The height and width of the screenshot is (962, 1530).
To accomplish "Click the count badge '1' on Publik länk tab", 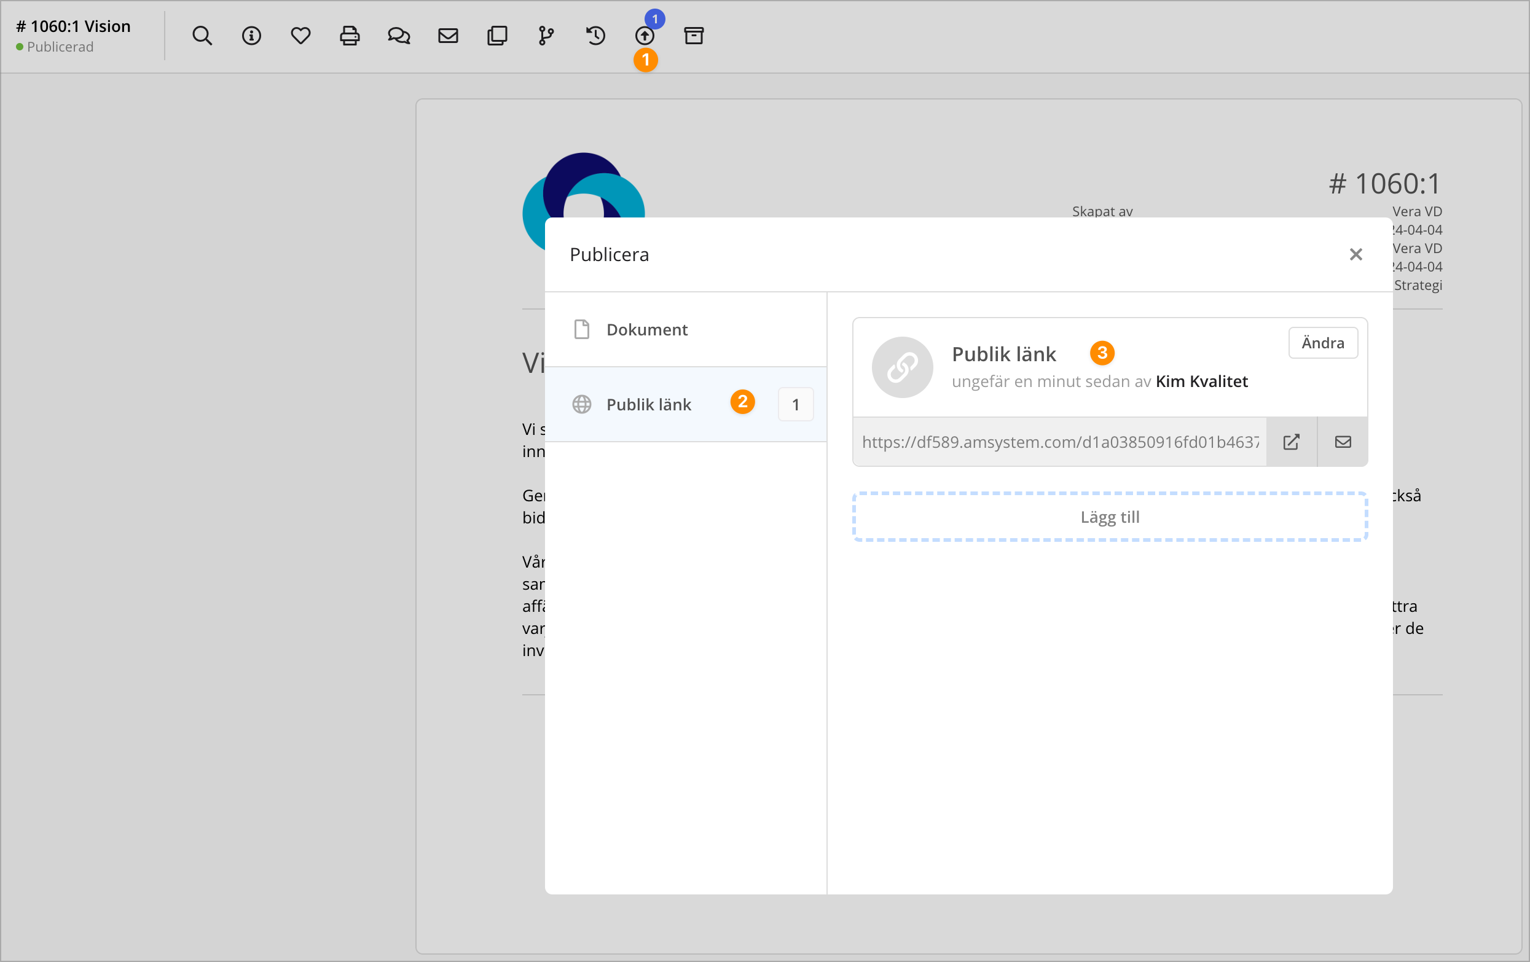I will (796, 404).
